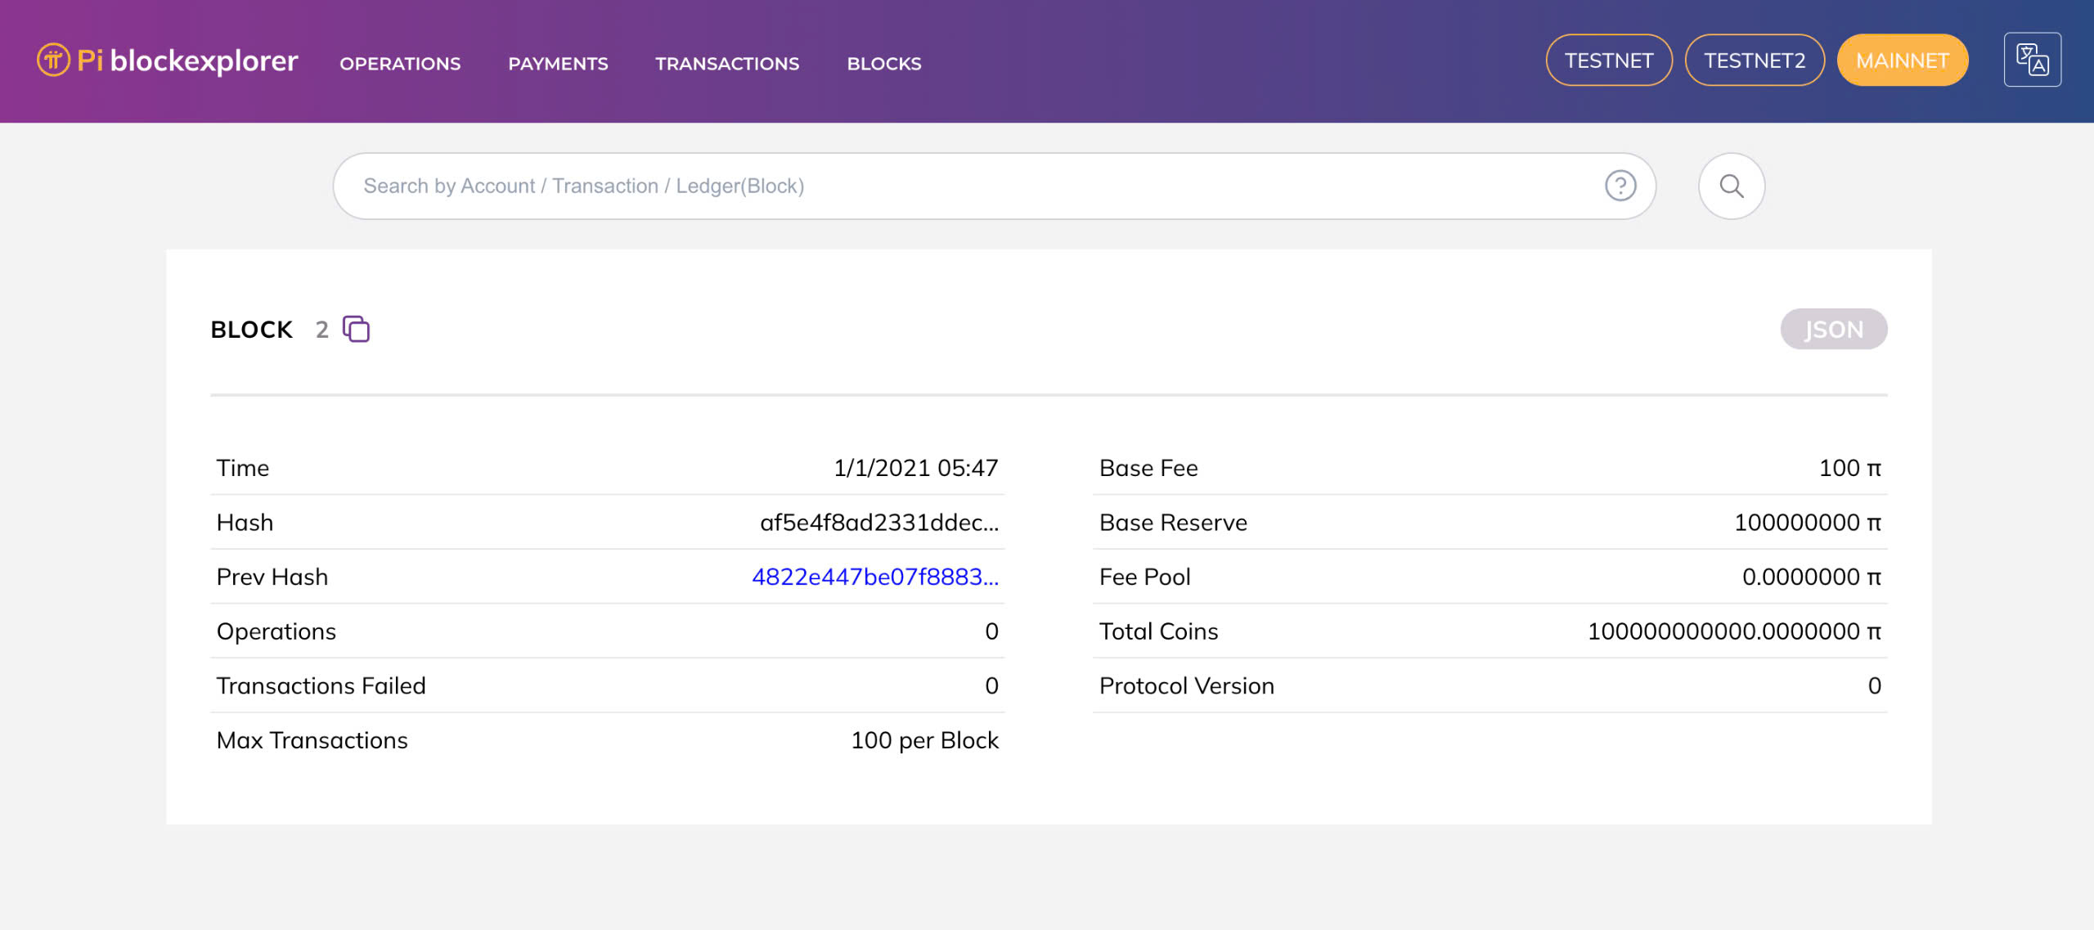
Task: Click the Pi blockexplorer title link
Action: coord(187,61)
